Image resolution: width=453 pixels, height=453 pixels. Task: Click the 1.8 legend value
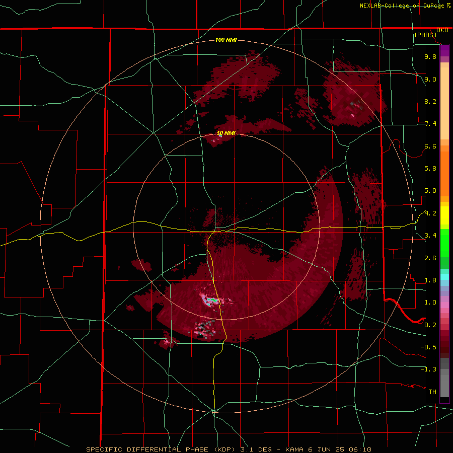pos(430,280)
